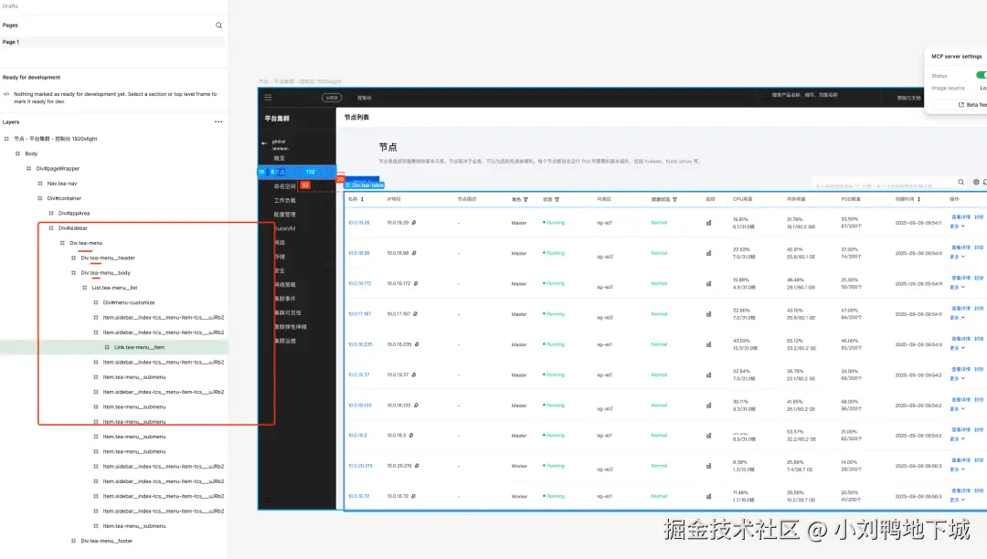Select the Div#appArea layer
This screenshot has height=559, width=987.
click(x=74, y=213)
